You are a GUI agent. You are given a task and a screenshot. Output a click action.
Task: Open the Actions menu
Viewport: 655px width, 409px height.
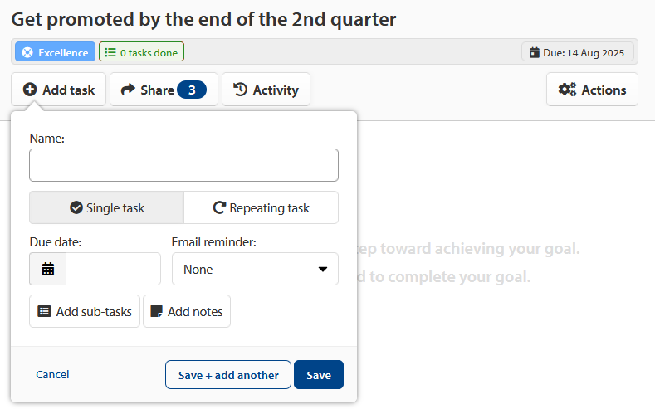[592, 90]
